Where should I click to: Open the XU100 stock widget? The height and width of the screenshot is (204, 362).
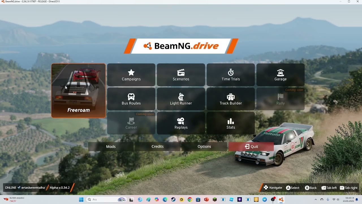click(14, 199)
